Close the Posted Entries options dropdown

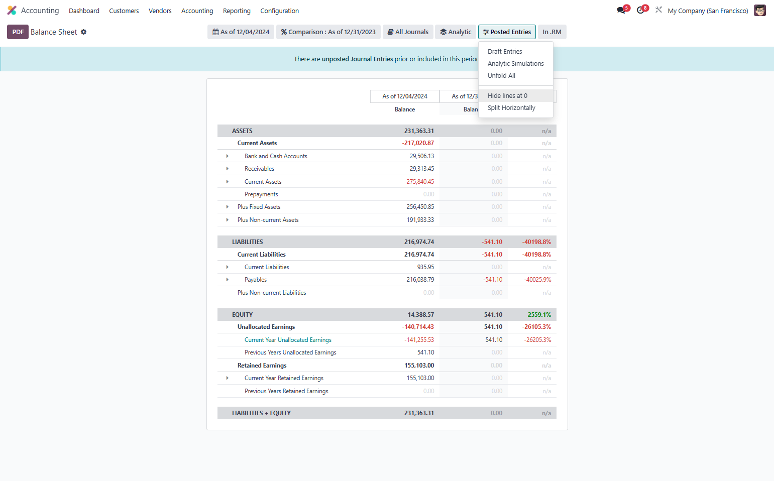click(x=507, y=32)
